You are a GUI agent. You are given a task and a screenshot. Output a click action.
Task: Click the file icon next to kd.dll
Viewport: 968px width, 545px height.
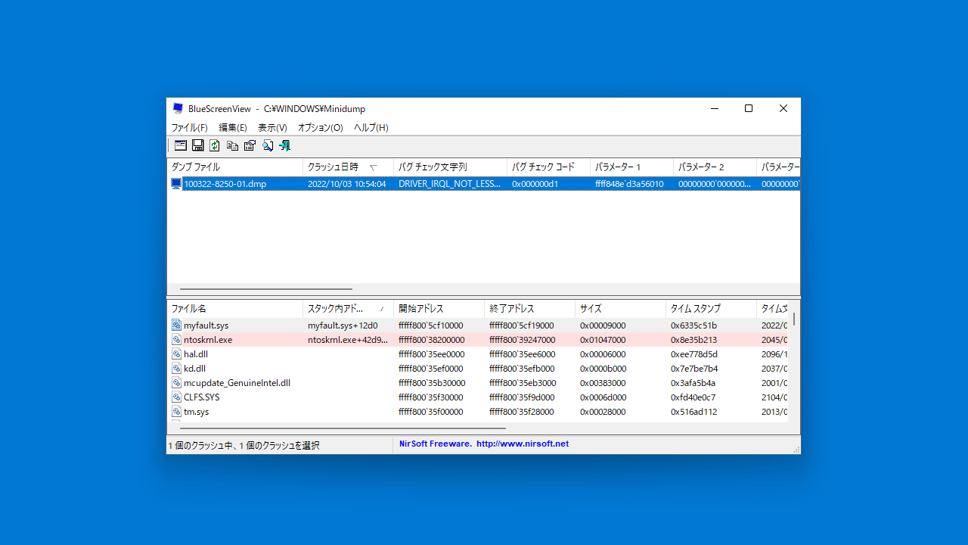click(x=176, y=369)
